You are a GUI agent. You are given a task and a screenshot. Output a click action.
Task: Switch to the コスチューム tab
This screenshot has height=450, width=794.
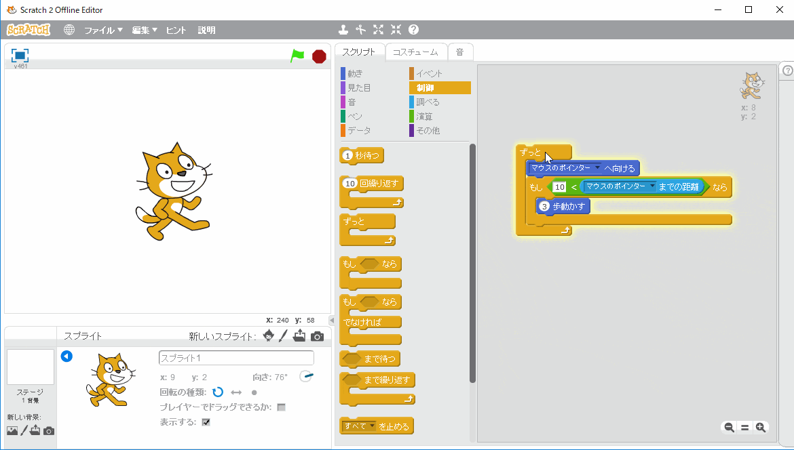click(x=416, y=52)
